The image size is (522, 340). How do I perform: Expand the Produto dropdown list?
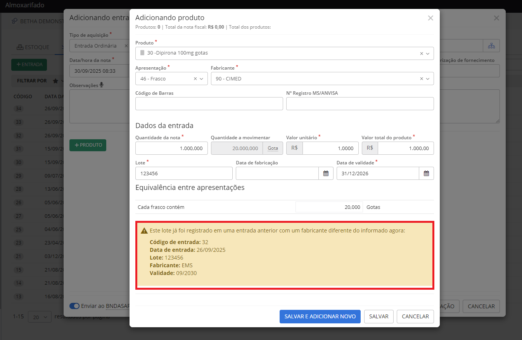point(428,54)
